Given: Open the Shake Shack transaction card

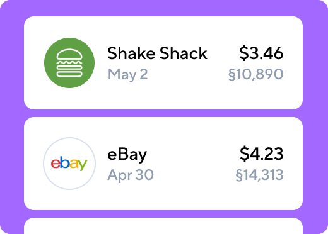Looking at the screenshot, I should 163,63.
